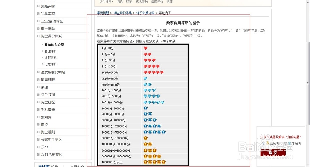310x167 pixels.
Task: Click the 1001分-2000分 score range cell
Action: [x=111, y=90]
